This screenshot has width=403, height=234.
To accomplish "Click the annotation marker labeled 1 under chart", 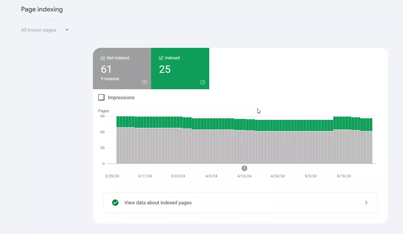I will tap(244, 168).
